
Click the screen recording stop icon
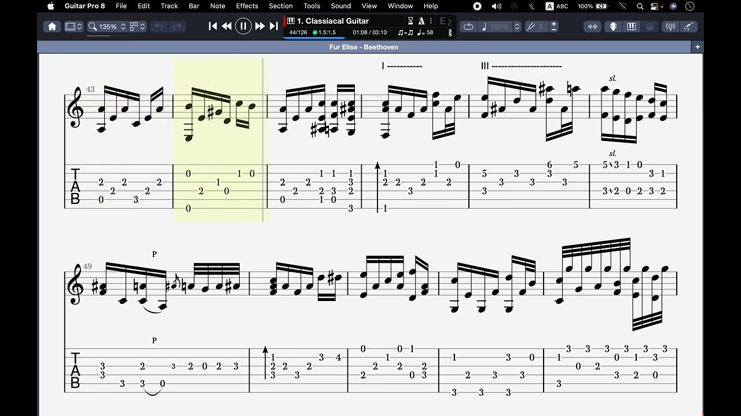coord(478,6)
